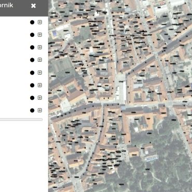Expand the last row's plus box
The height and width of the screenshot is (192, 192).
[40, 110]
